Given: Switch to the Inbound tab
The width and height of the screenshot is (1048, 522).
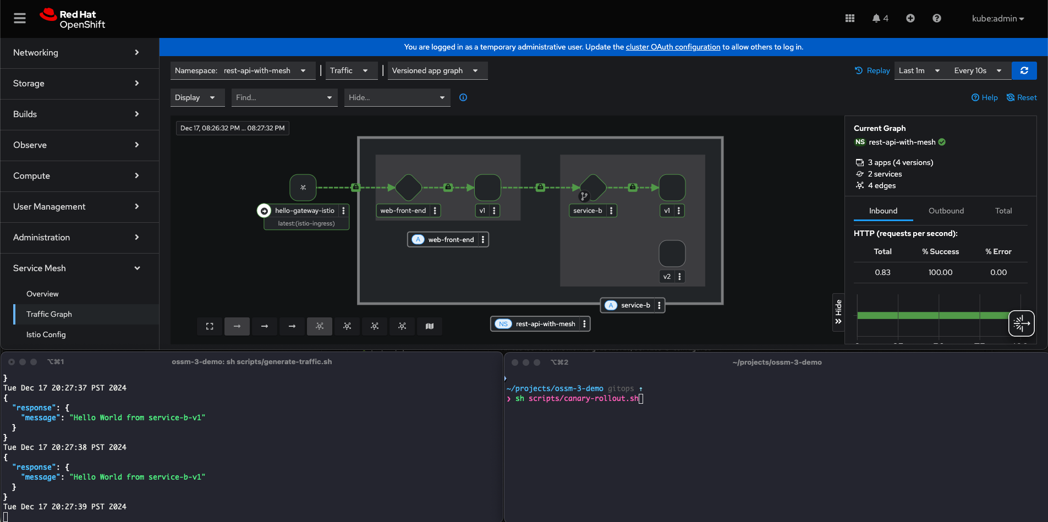Looking at the screenshot, I should click(x=883, y=211).
